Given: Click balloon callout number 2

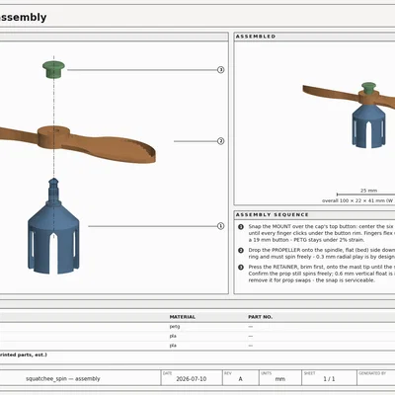Looking at the screenshot, I should pos(221,141).
